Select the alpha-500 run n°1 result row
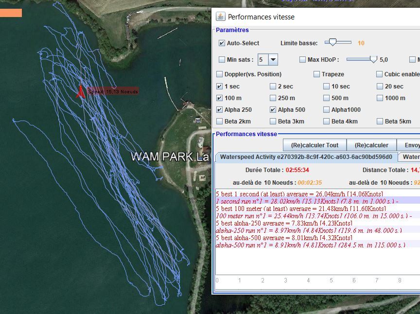The width and height of the screenshot is (420, 314). [x=310, y=245]
